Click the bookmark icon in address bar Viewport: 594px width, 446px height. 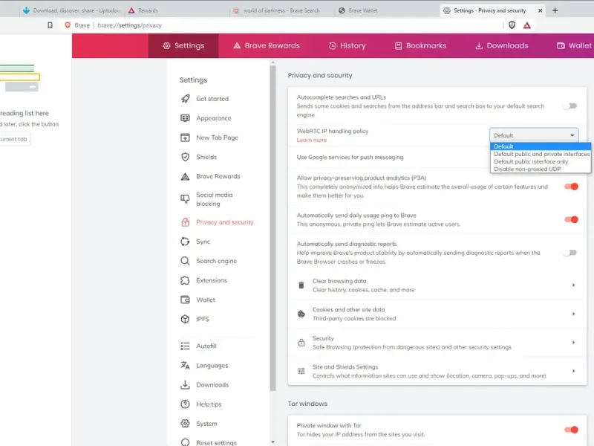coord(50,25)
